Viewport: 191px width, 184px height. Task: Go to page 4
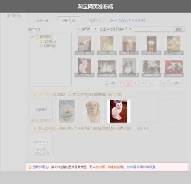(143, 83)
